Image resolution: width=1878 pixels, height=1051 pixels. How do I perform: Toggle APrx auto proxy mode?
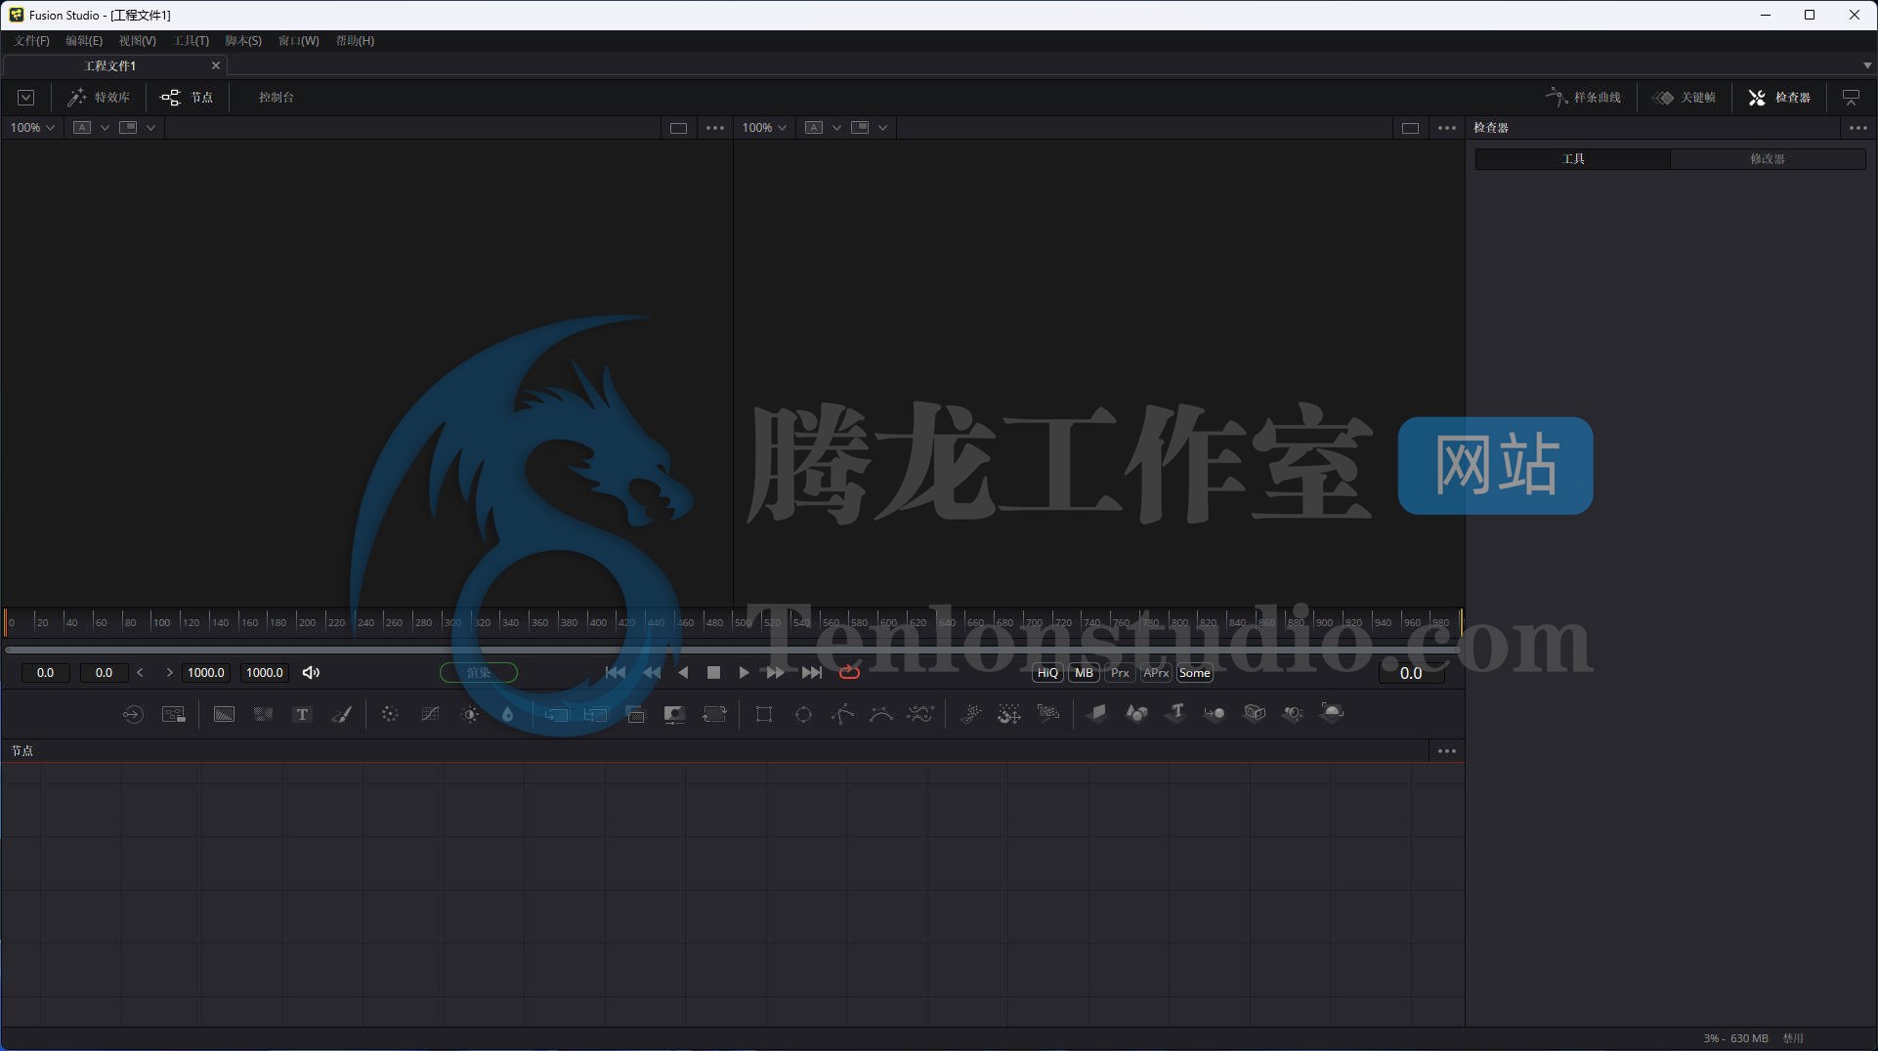(x=1156, y=673)
